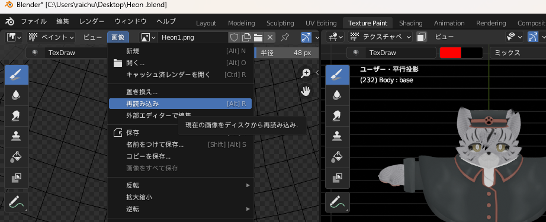
Task: Open selectability and visibility dropdown in 3D viewport
Action: (x=514, y=37)
